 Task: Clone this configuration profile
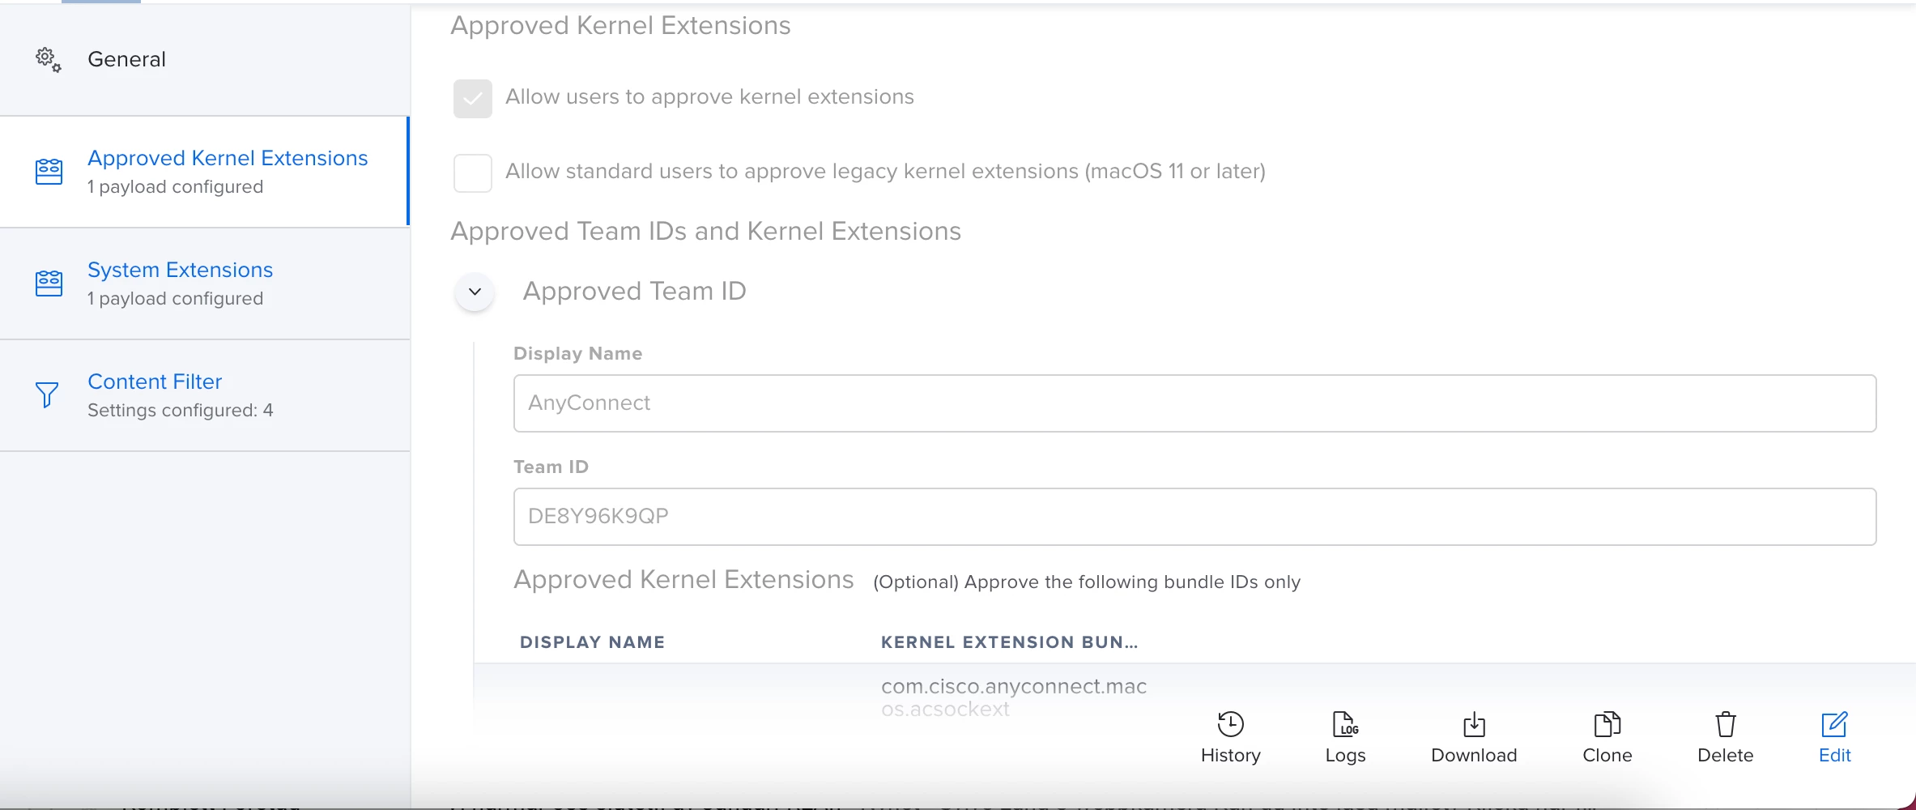(x=1607, y=723)
